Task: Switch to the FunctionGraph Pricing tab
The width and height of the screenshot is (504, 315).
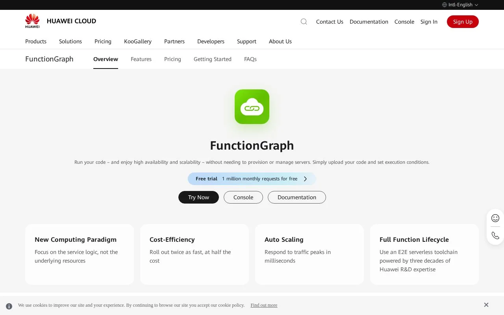Action: click(x=172, y=59)
